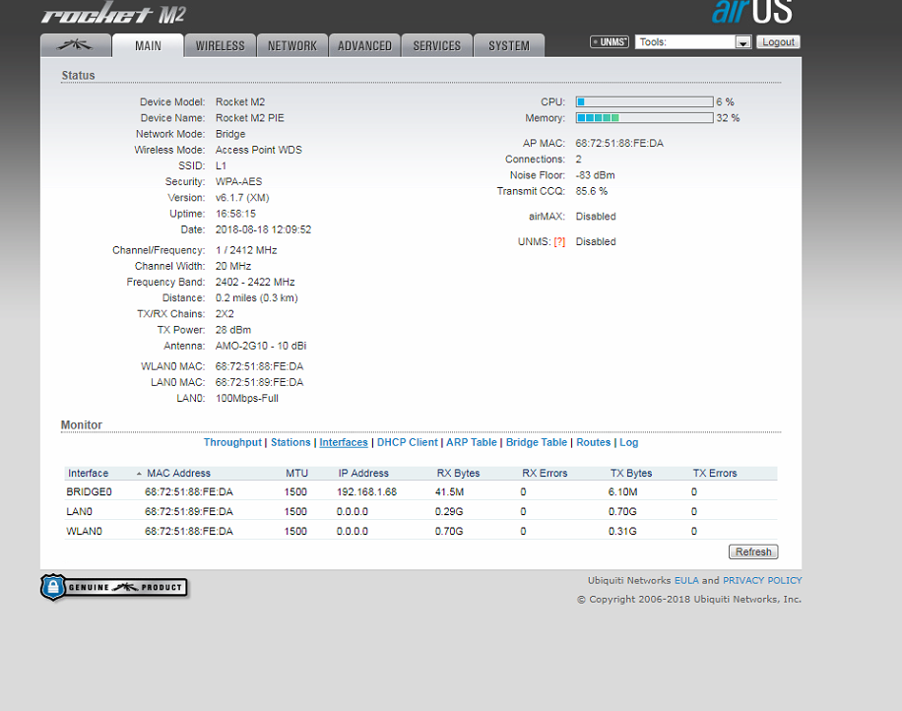Click the Security value WPA-AES

[x=238, y=182]
